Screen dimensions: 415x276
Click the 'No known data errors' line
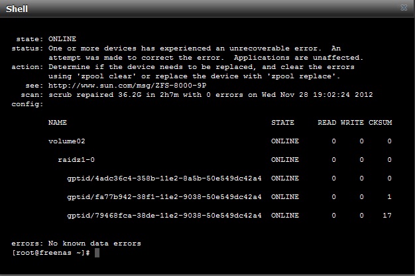pos(76,243)
